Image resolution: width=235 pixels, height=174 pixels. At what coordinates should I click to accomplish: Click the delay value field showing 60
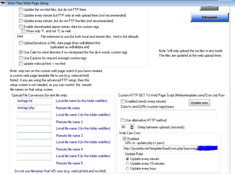pos(125,127)
